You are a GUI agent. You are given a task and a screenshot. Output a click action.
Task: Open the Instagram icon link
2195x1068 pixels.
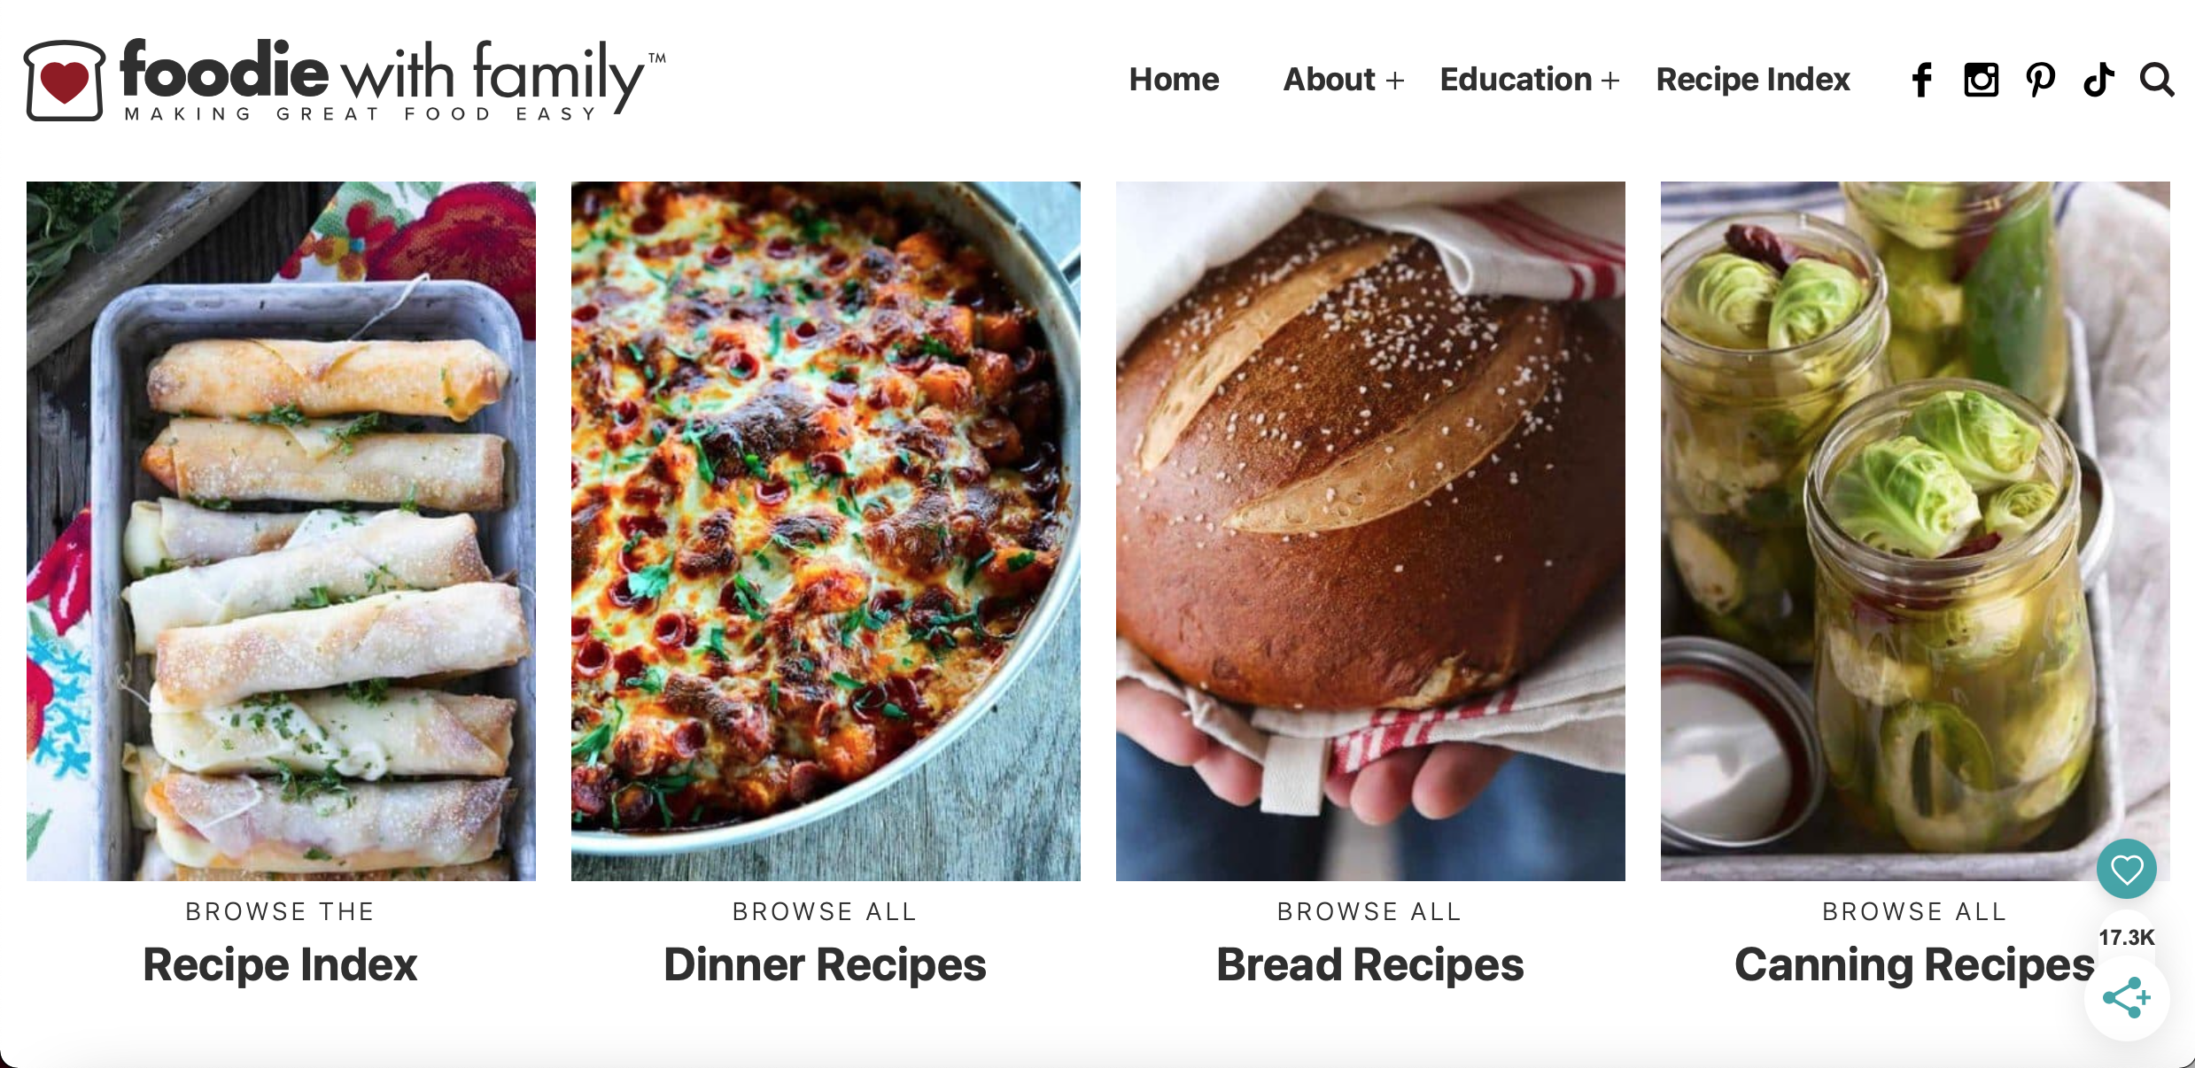1981,80
